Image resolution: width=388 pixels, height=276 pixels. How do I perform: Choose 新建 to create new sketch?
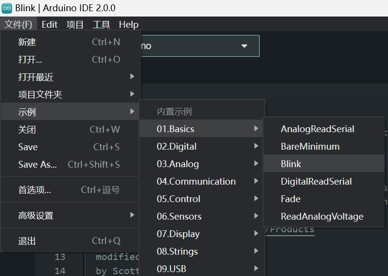pos(70,42)
